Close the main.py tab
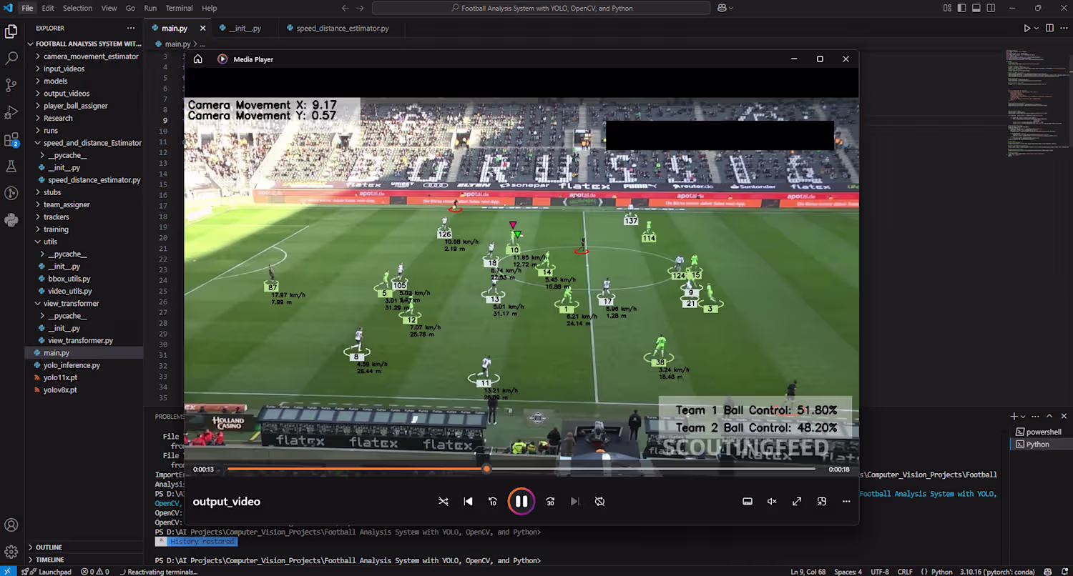Screen dimensions: 1073x576 point(202,29)
